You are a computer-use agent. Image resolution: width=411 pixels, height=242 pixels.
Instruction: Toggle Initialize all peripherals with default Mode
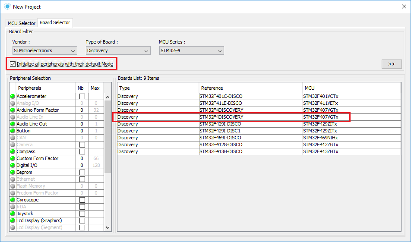(13, 64)
